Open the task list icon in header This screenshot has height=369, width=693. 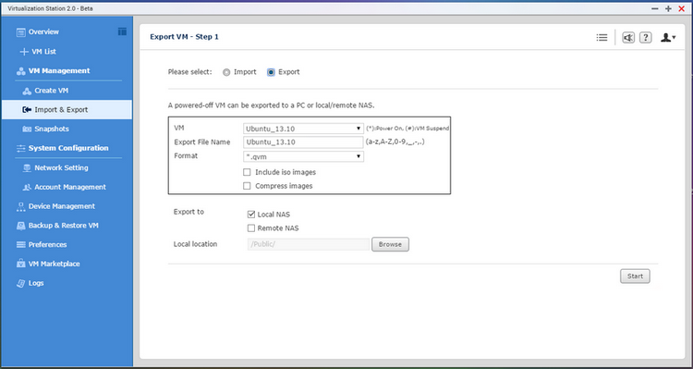point(602,38)
